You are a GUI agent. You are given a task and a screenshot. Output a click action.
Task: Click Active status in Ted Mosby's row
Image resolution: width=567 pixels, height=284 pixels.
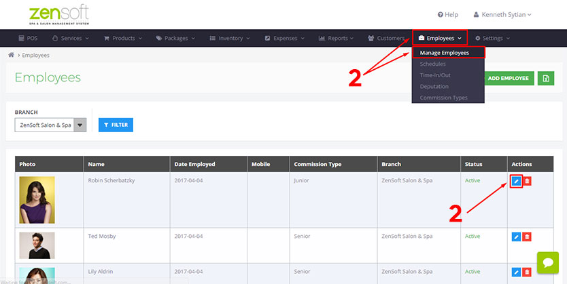click(472, 237)
